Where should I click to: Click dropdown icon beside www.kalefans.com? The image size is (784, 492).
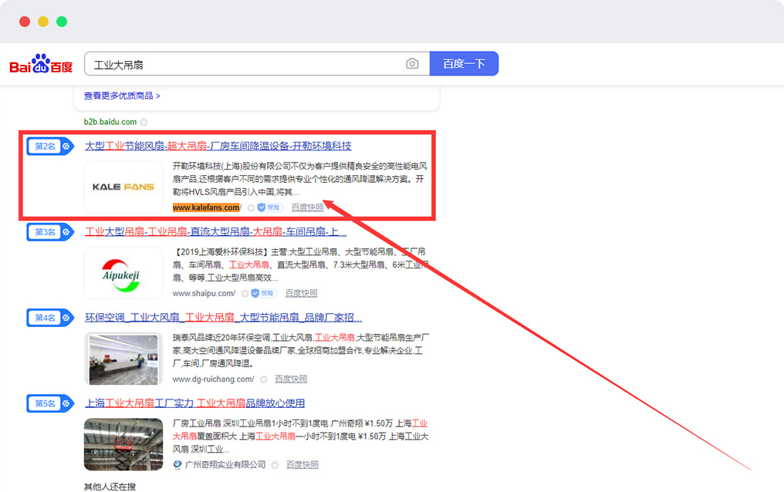tap(251, 207)
